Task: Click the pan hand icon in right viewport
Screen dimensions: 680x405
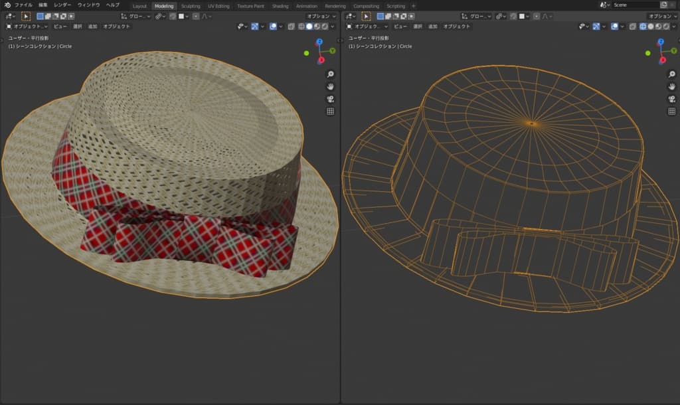Action: (671, 86)
